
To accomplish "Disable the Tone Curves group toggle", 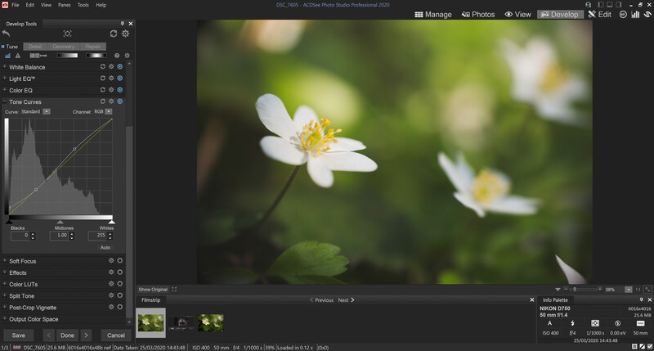I will tap(119, 101).
